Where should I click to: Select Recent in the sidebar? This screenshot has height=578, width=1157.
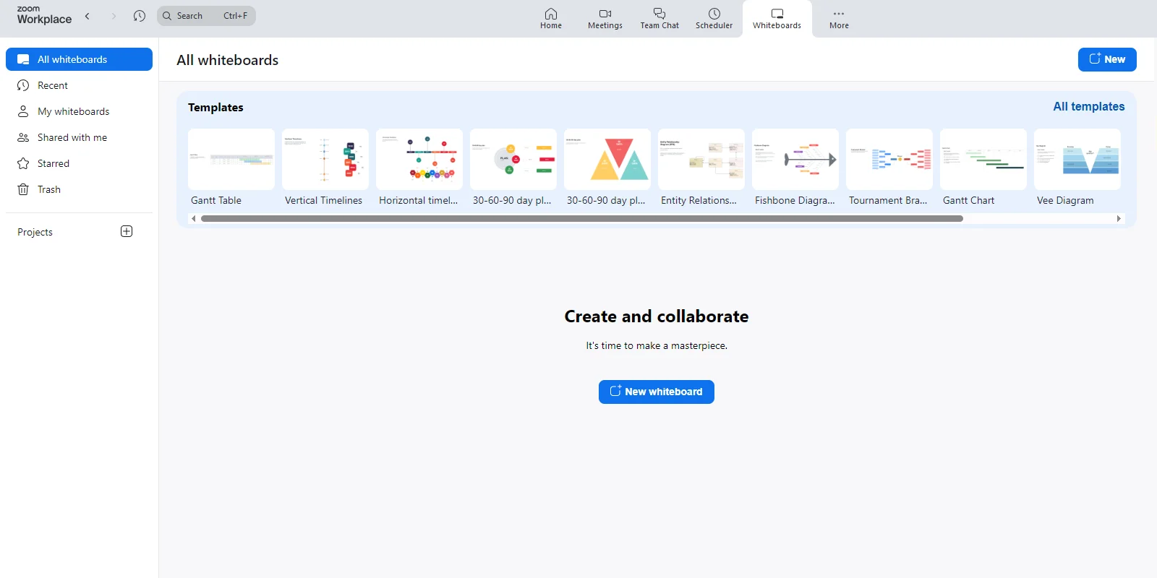[52, 85]
